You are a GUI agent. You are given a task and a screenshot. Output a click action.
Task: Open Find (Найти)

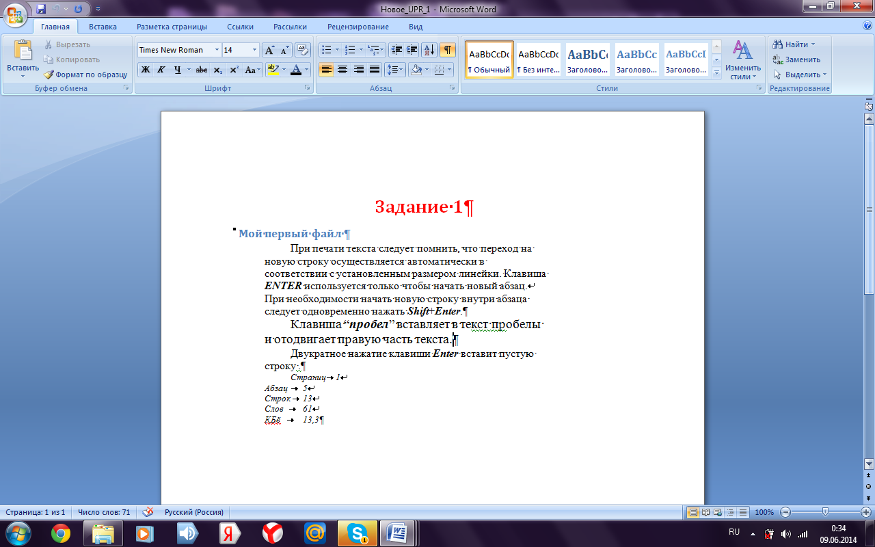794,44
